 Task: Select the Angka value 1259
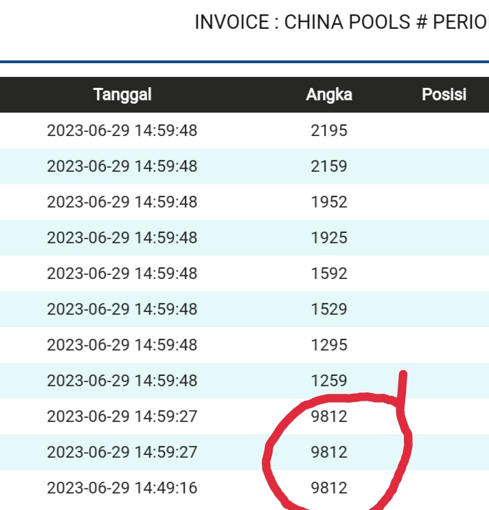point(329,381)
